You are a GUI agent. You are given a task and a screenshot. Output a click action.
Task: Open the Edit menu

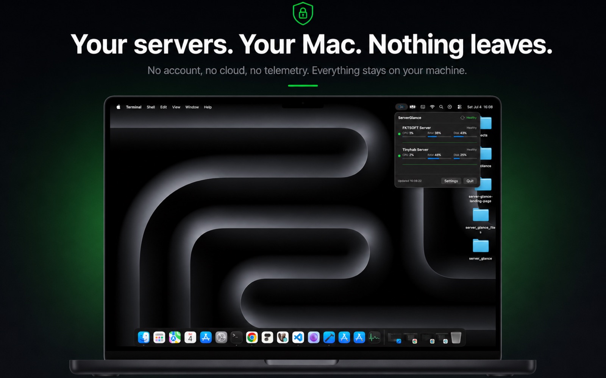coord(163,107)
